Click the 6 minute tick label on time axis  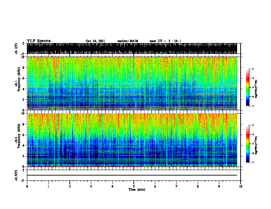point(155,186)
